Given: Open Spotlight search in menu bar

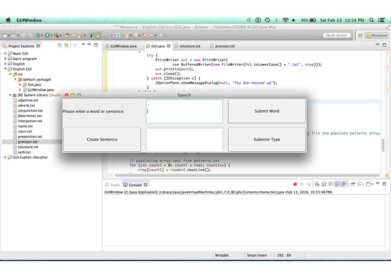Looking at the screenshot, I should (x=371, y=20).
